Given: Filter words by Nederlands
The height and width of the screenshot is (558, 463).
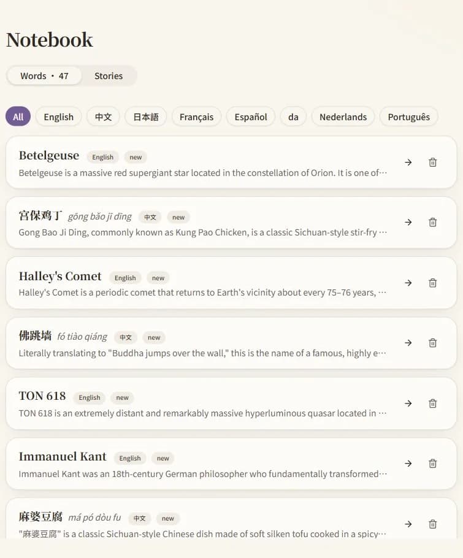Looking at the screenshot, I should click(x=343, y=117).
